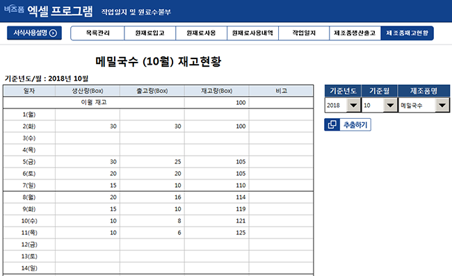Click the 10 month value field
452x276 pixels.
pos(373,105)
